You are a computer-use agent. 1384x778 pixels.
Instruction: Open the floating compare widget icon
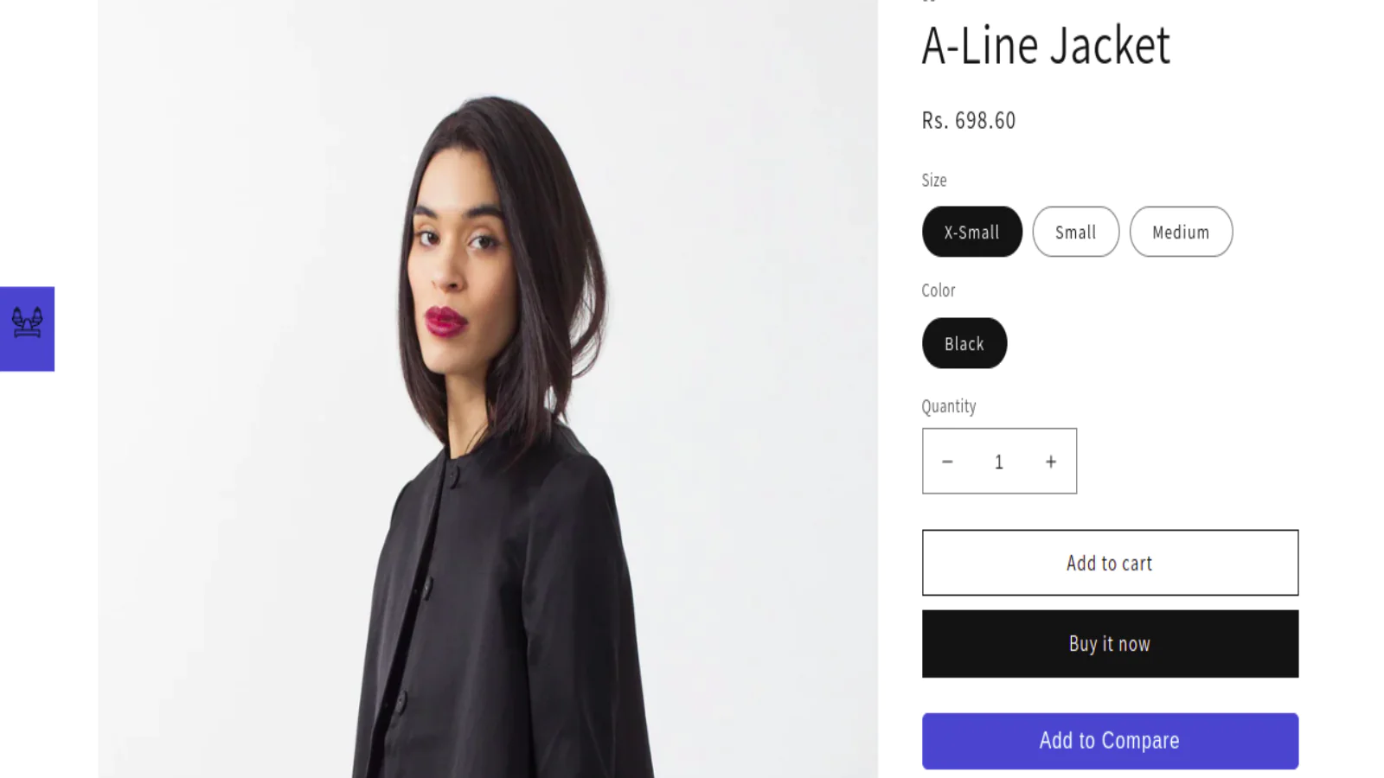(x=27, y=328)
